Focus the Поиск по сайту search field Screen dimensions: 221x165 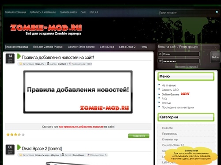click(187, 13)
